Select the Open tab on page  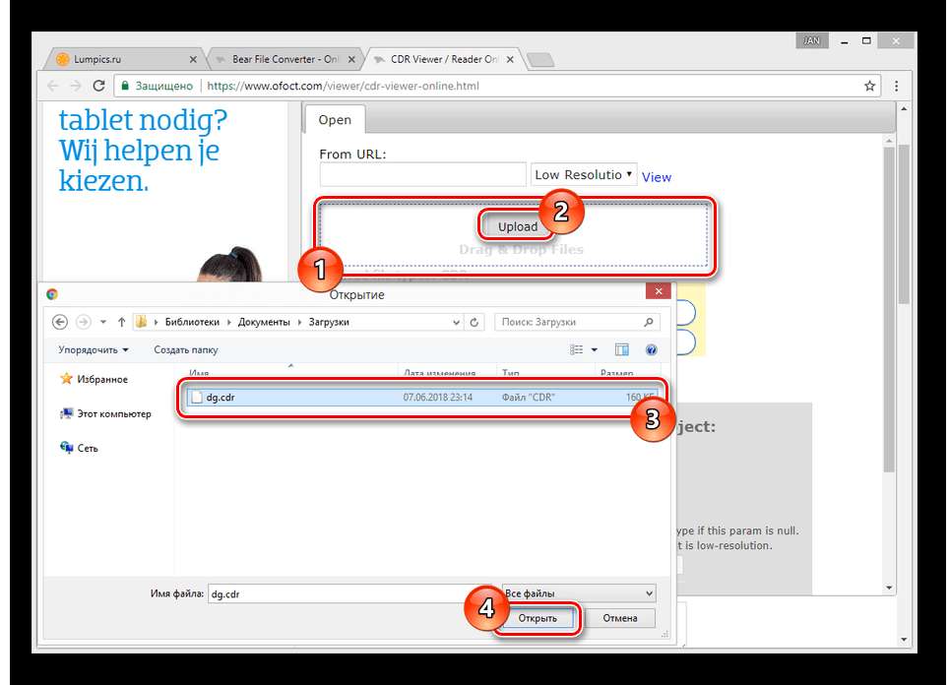(x=335, y=120)
